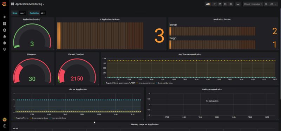The height and width of the screenshot is (131, 281).
Task: Open the Grafana home logo
Action: [x=4, y=4]
